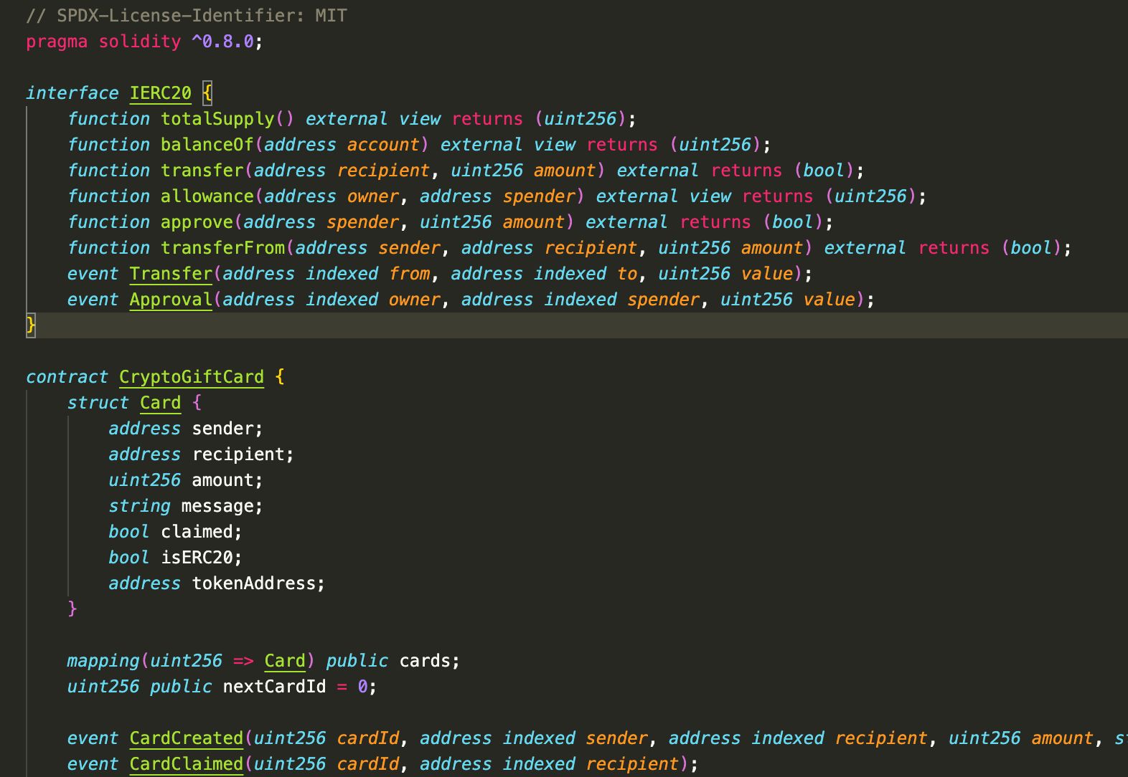This screenshot has width=1128, height=777.
Task: Click 'Card' type inside the mapping
Action: tap(285, 661)
